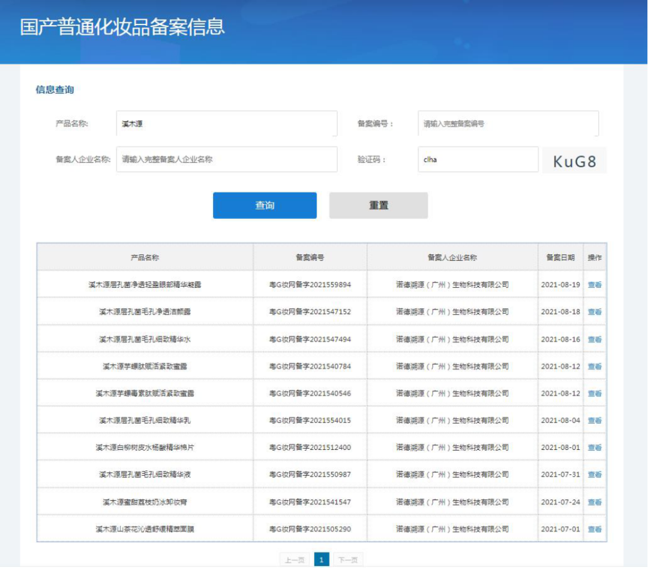Image resolution: width=648 pixels, height=568 pixels.
Task: Open 查看 link for record 2021505290
Action: [x=595, y=529]
